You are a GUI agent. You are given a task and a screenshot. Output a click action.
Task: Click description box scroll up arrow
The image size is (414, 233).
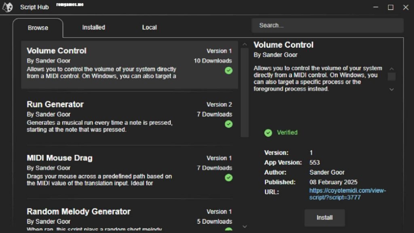(x=391, y=69)
